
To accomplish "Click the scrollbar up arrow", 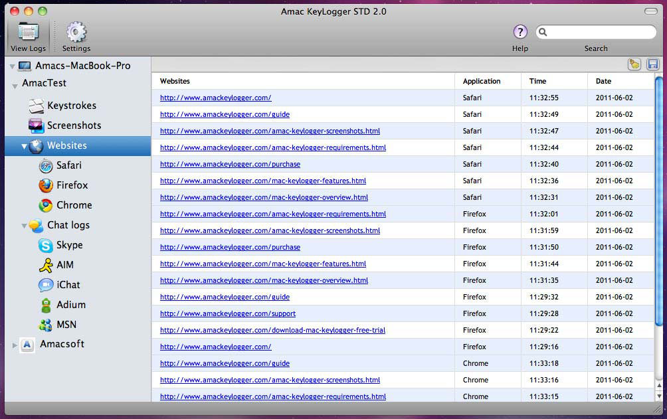I will (x=659, y=385).
